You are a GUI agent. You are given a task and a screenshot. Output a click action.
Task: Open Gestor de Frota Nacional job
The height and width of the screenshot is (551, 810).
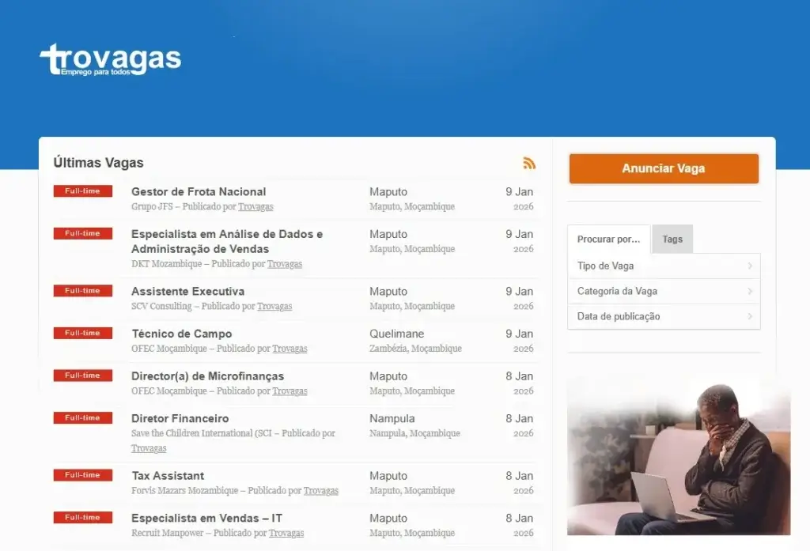click(x=199, y=191)
